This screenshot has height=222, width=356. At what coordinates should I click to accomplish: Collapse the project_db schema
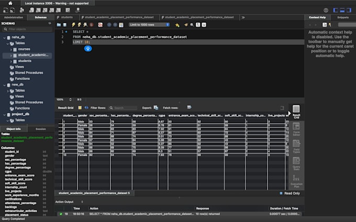point(4,114)
